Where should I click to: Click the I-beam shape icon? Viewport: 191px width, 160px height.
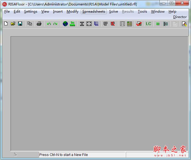tap(82, 24)
